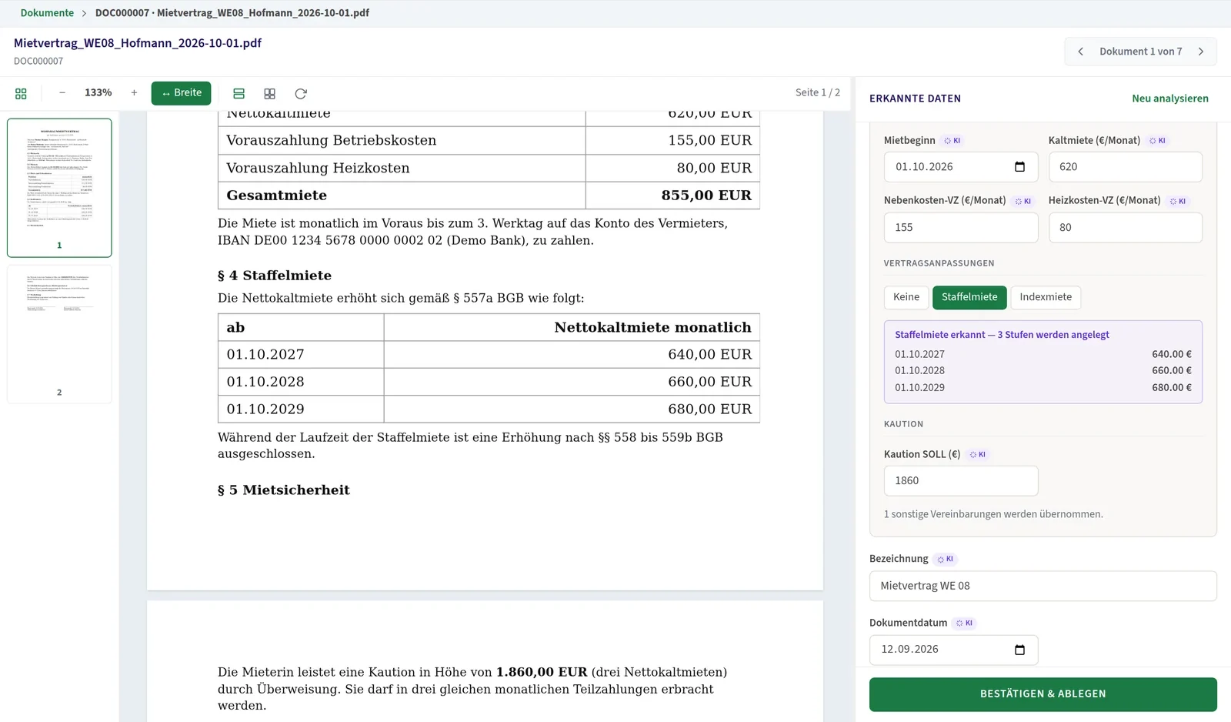Image resolution: width=1231 pixels, height=722 pixels.
Task: Fit page to width with Breite button
Action: pos(181,93)
